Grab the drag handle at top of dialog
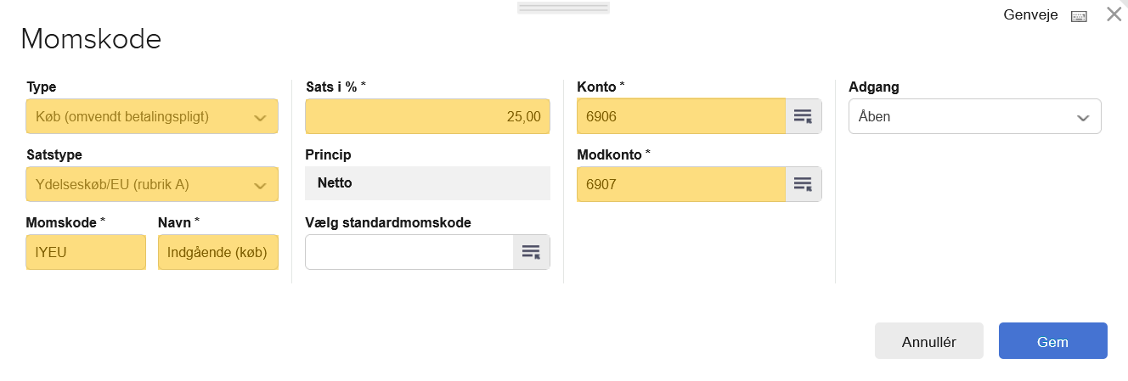The image size is (1128, 381). tap(563, 8)
